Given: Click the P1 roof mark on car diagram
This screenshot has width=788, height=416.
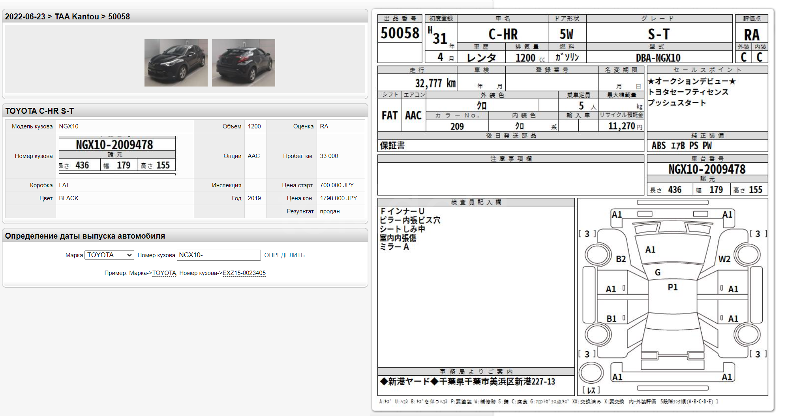Looking at the screenshot, I should click(673, 287).
